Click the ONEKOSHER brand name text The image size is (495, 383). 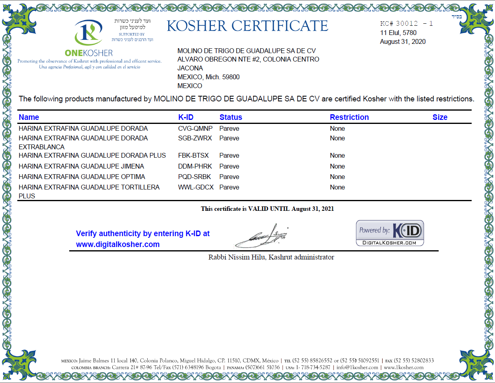89,53
